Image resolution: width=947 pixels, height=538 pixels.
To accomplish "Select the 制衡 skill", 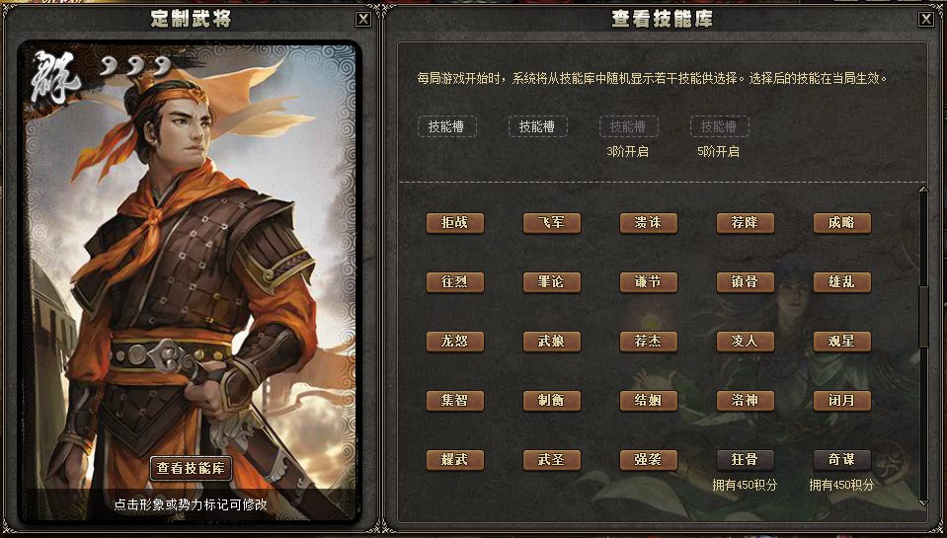I will coord(551,401).
